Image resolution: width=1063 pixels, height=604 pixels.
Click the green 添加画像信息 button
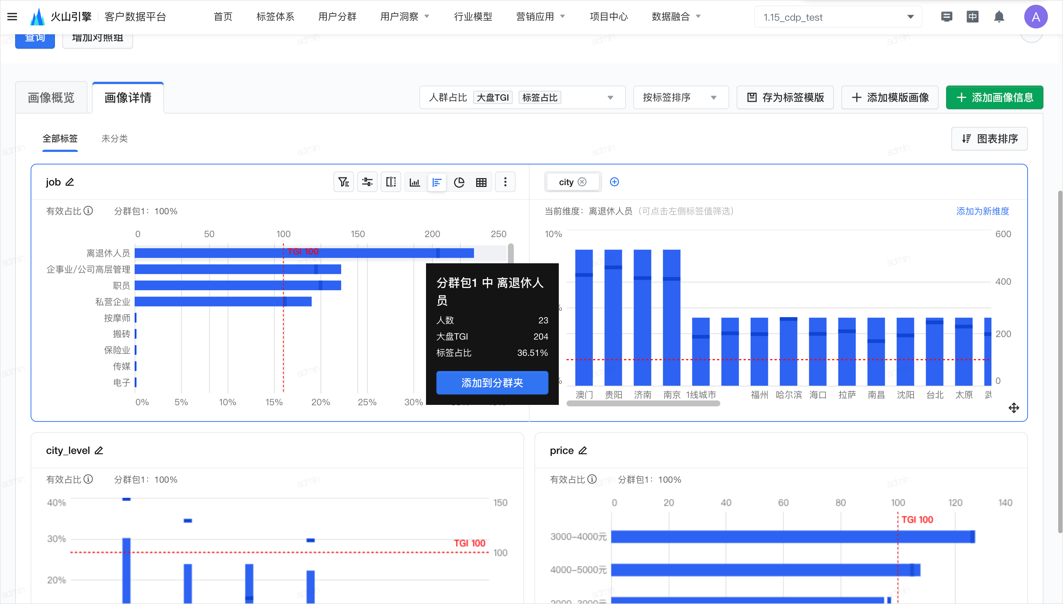click(x=994, y=97)
